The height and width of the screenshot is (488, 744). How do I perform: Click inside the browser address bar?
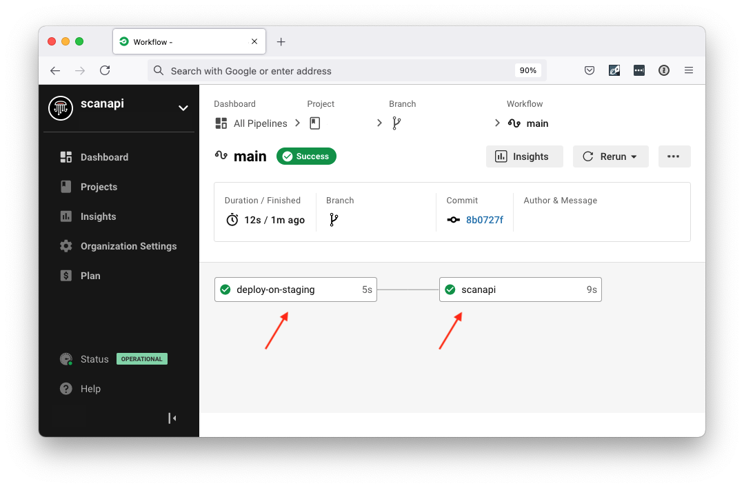pos(310,70)
